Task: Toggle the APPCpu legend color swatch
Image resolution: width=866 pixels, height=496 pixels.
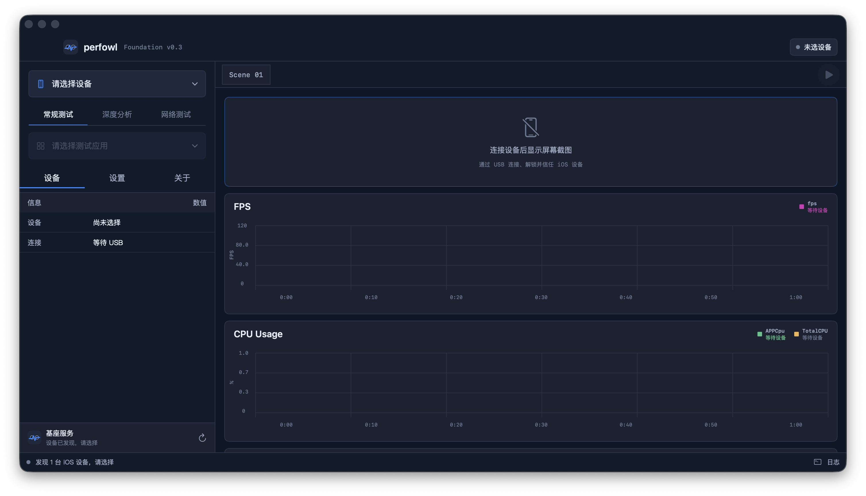Action: coord(759,334)
